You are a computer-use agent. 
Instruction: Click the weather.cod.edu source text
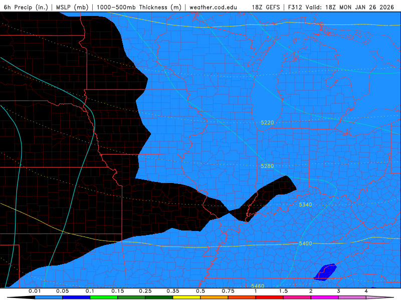click(x=213, y=7)
